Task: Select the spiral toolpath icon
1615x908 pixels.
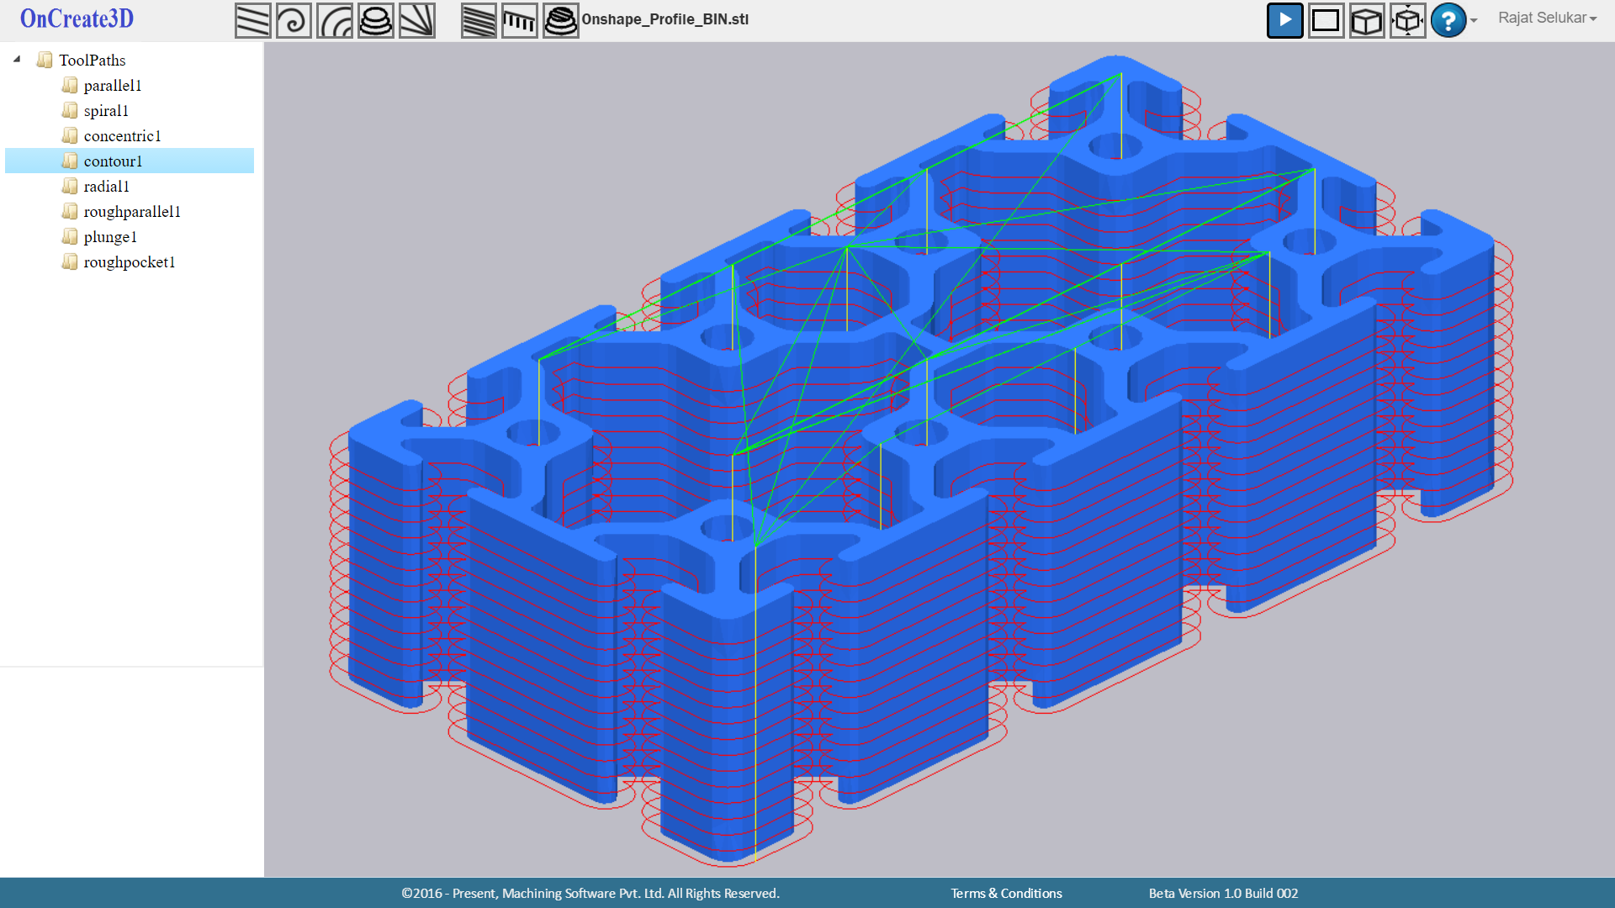Action: tap(294, 20)
